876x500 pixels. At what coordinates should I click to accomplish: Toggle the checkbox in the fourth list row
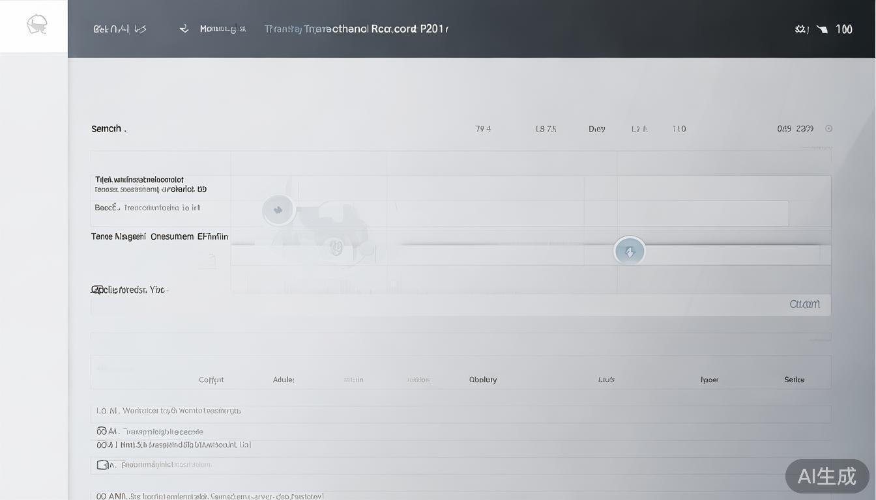pyautogui.click(x=102, y=465)
